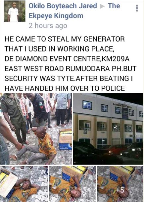
Task: View the +5 more photos thumbnail
Action: click(120, 184)
